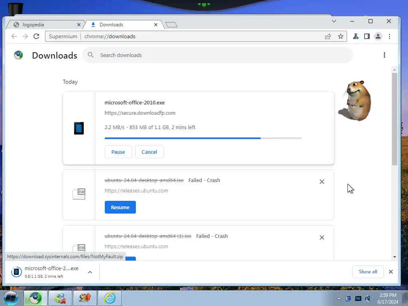Open releases.ubuntu.com link under ubuntu-24.04-desktop-amd64 (1).iso
Image resolution: width=408 pixels, height=306 pixels.
(136, 246)
